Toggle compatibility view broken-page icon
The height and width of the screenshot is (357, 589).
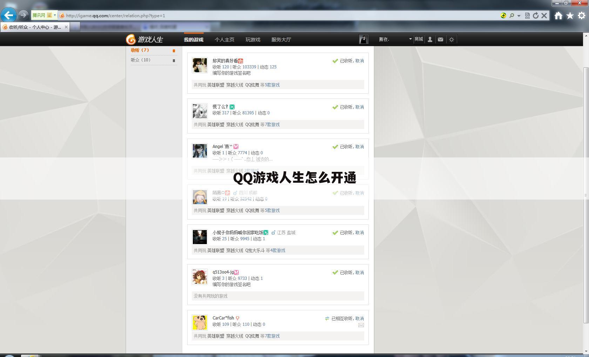click(x=527, y=15)
